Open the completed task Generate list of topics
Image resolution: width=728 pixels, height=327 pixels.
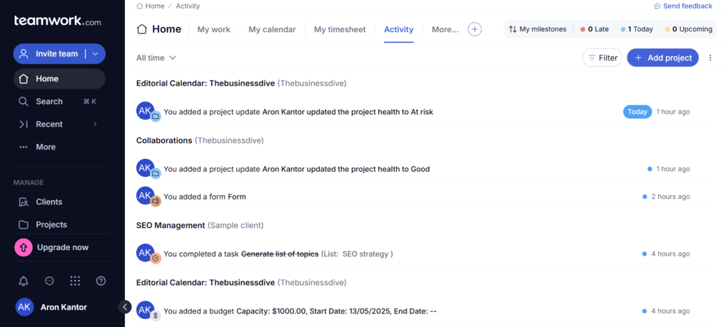280,254
